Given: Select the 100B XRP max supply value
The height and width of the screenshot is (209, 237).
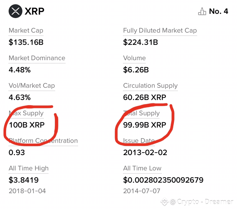Looking at the screenshot, I should click(x=27, y=125).
